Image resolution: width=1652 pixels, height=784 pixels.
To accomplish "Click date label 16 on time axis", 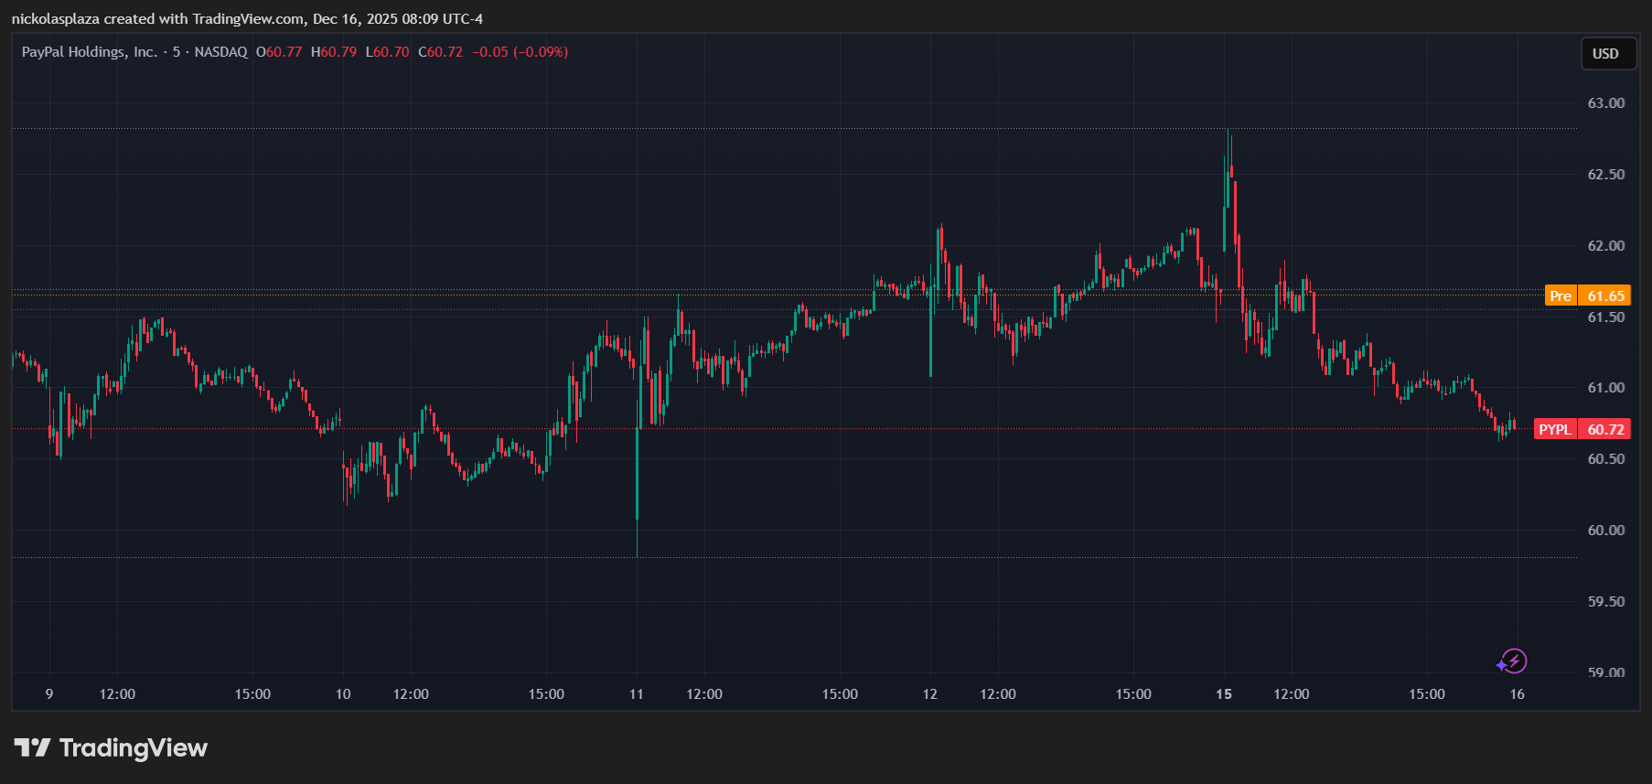I will [1518, 694].
